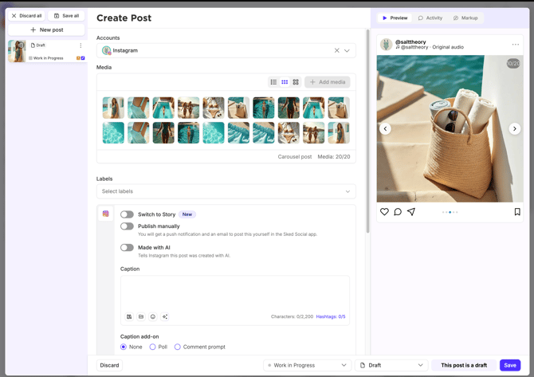Click the form's vertical scrollbar
Screen dimensions: 534x377
coord(367,132)
